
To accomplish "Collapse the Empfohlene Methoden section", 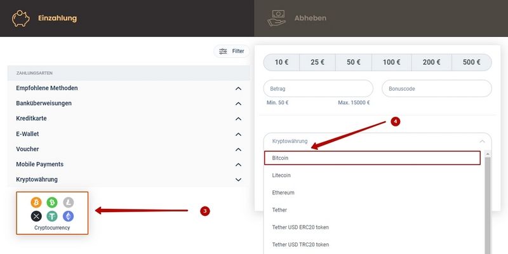I will 238,88.
